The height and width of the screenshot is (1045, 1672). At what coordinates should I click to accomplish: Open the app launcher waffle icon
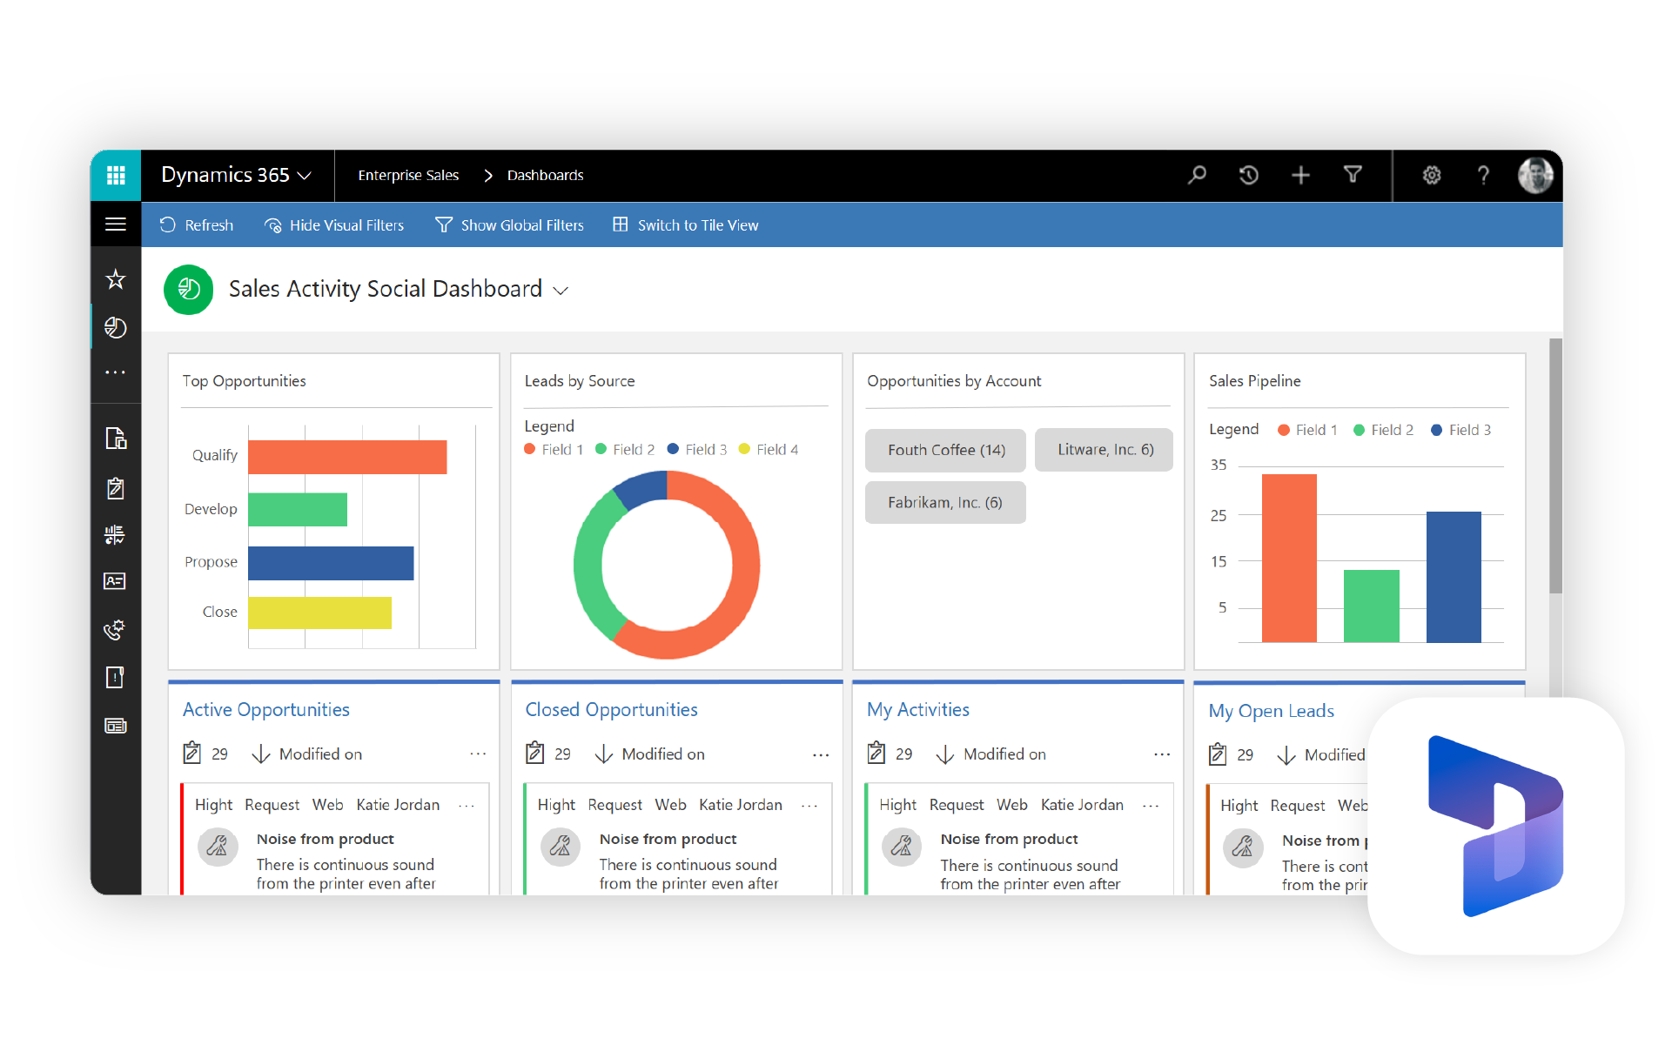coord(116,176)
